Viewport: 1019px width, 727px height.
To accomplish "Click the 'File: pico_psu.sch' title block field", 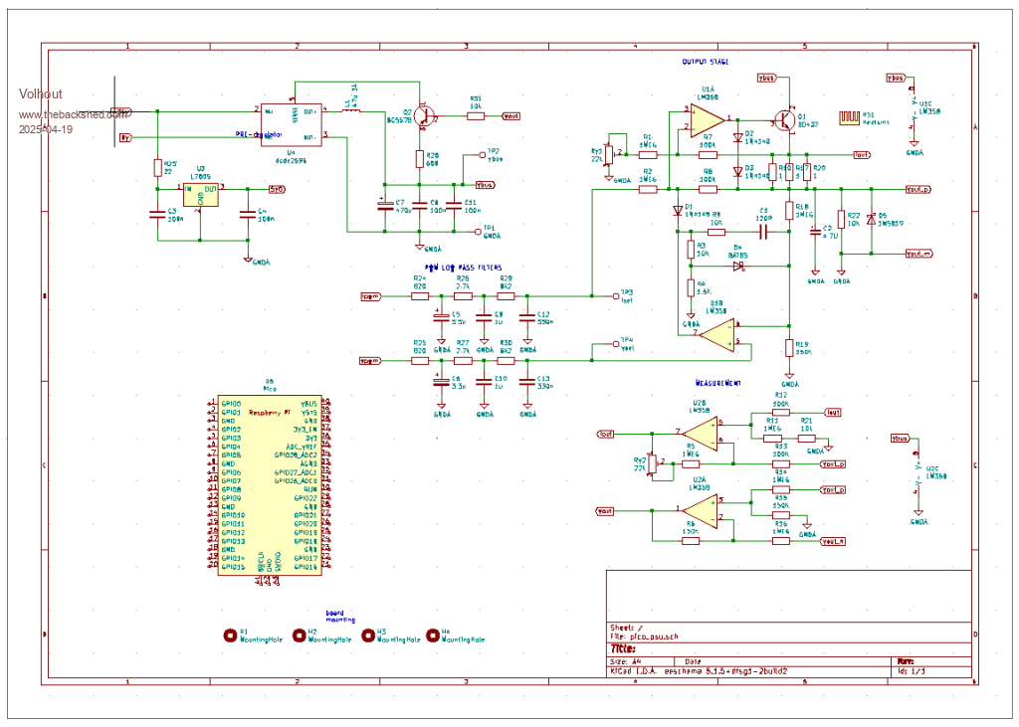I will [645, 636].
